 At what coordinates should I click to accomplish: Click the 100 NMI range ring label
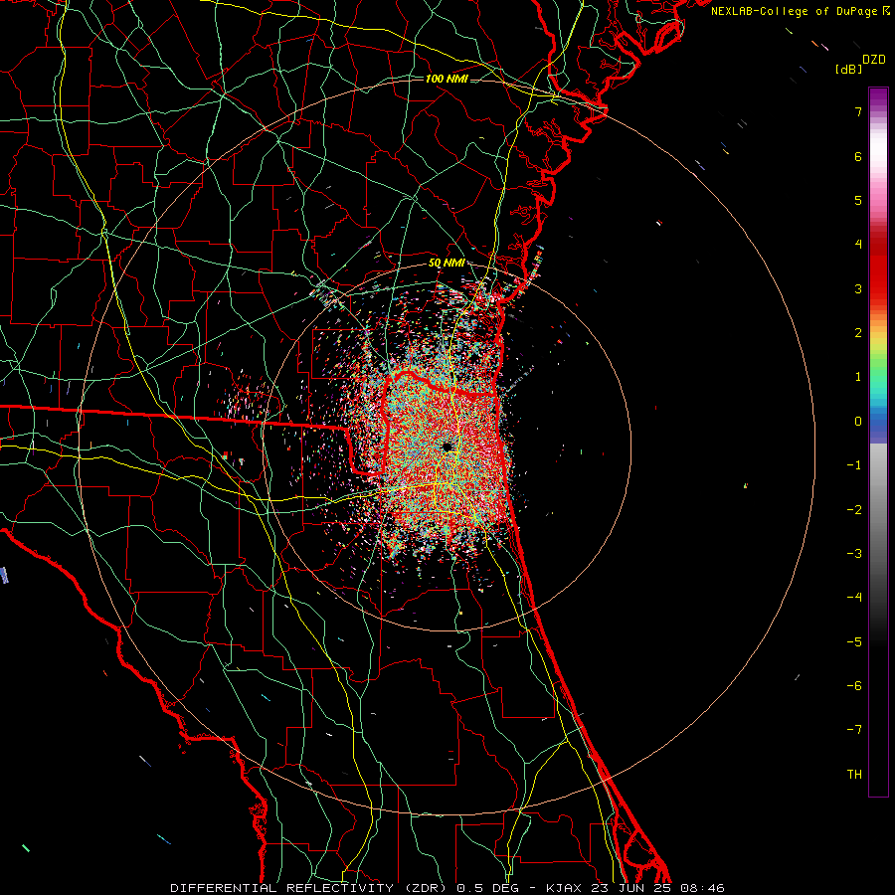pyautogui.click(x=447, y=79)
